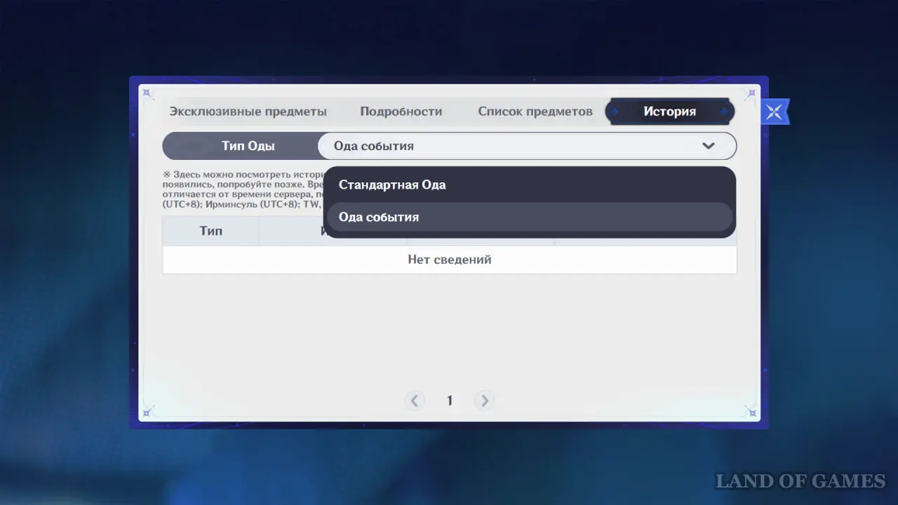Close the window with the blue X ribbon
Screen dimensions: 898x505
point(774,112)
